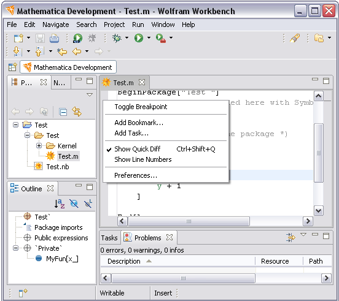Open the Package Explorer view menu triangle
Viewport: 339px width, 301px height.
point(90,94)
